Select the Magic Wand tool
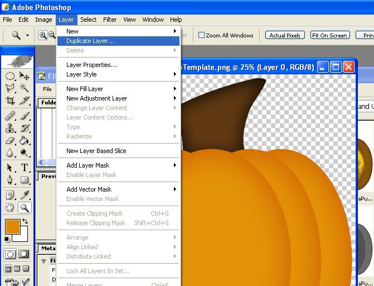This screenshot has width=374, height=286. pyautogui.click(x=25, y=88)
